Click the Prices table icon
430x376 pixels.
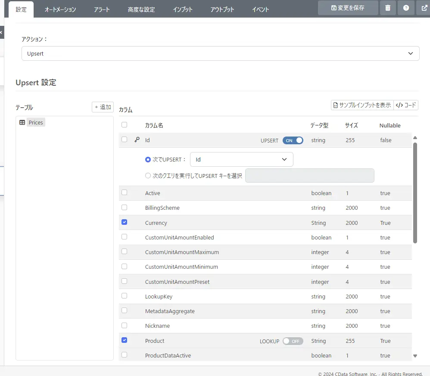22,123
